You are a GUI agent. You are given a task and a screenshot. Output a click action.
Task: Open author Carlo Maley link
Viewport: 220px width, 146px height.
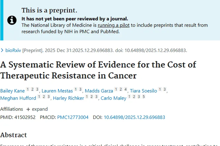click(114, 98)
